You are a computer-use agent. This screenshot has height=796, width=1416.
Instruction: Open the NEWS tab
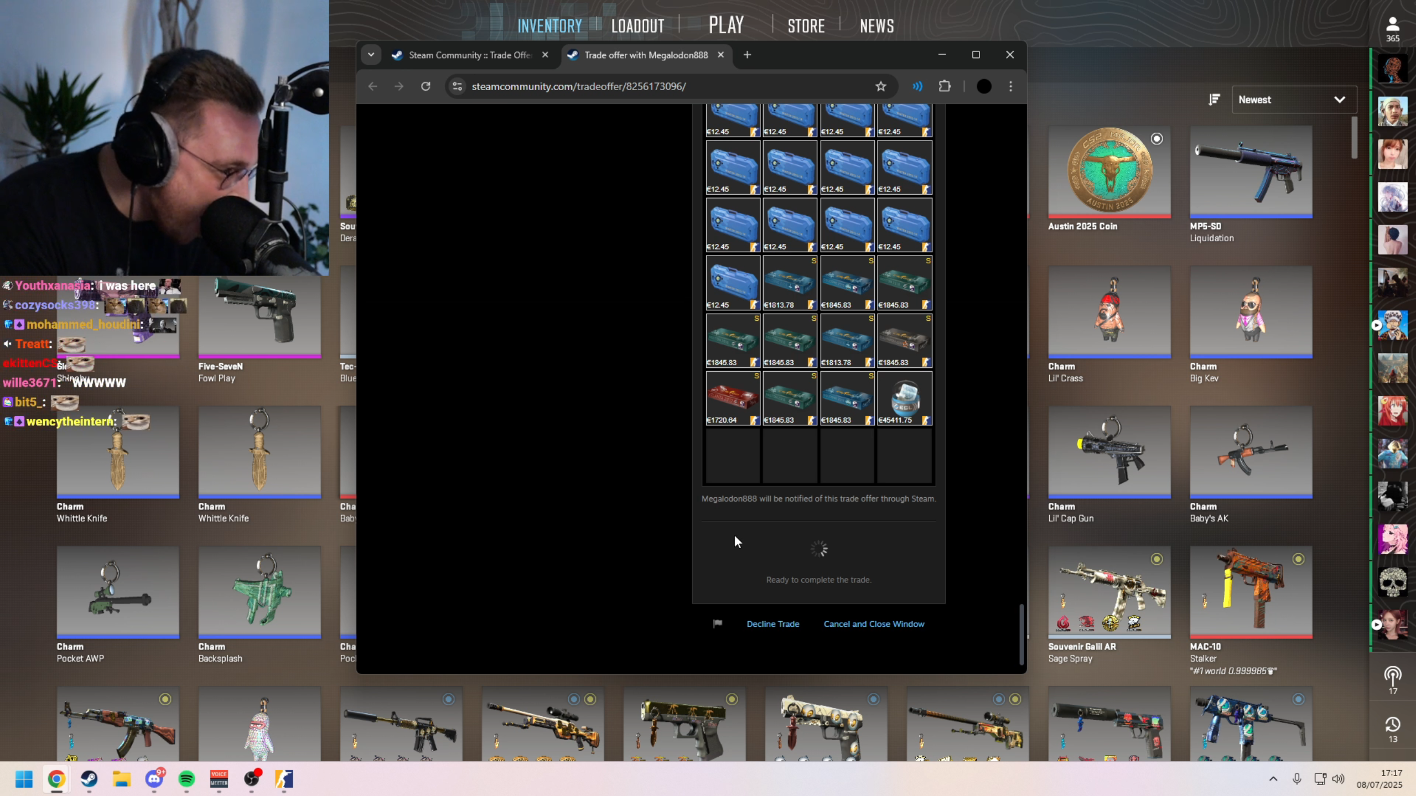coord(876,25)
